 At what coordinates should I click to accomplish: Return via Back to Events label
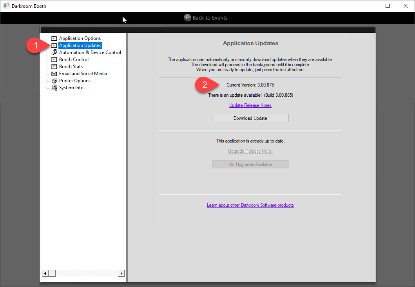tap(210, 18)
